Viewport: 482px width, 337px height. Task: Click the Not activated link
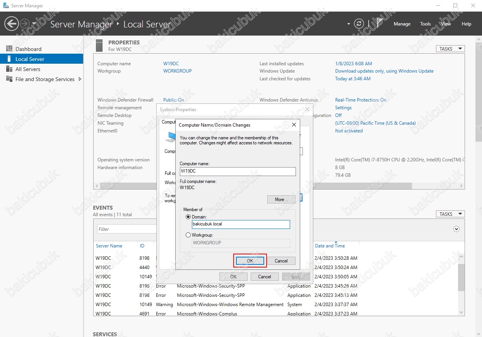(349, 131)
